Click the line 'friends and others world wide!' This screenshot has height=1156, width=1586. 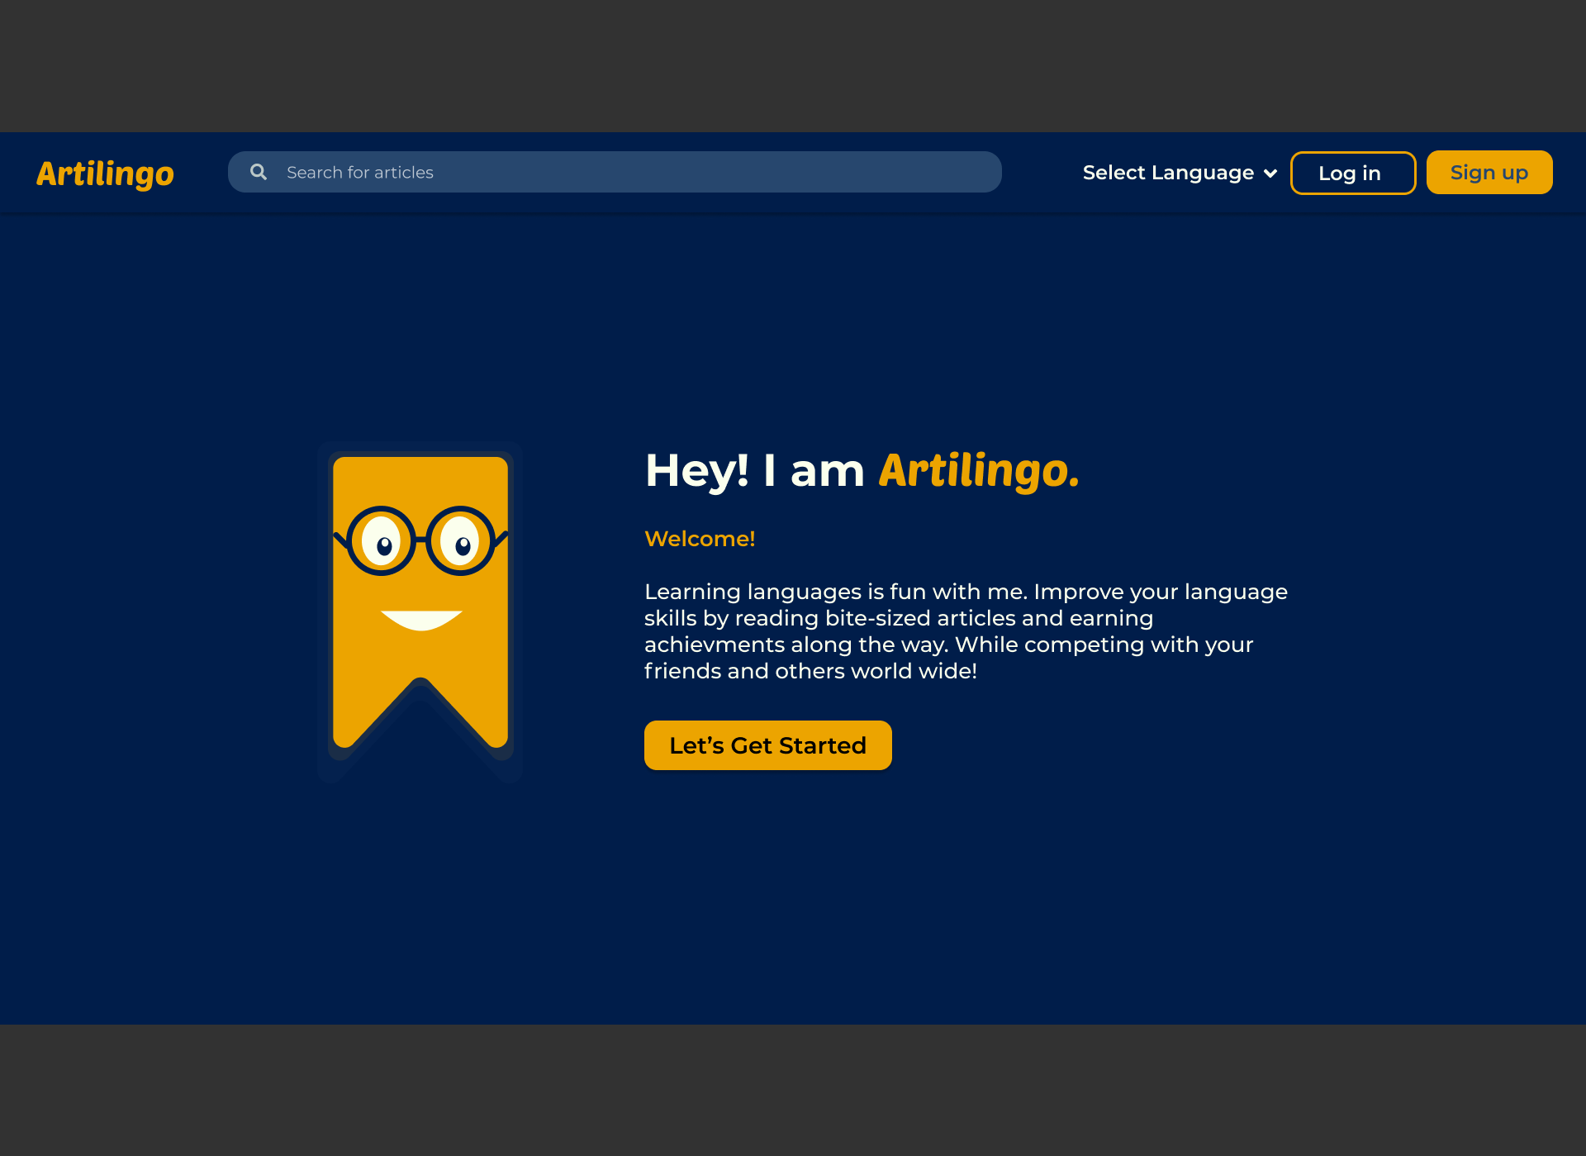coord(810,671)
